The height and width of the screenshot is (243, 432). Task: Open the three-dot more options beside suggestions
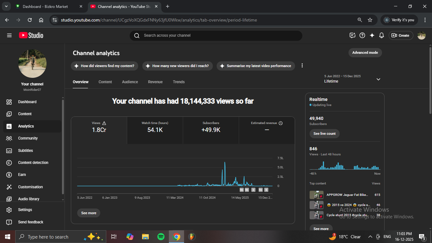(302, 65)
